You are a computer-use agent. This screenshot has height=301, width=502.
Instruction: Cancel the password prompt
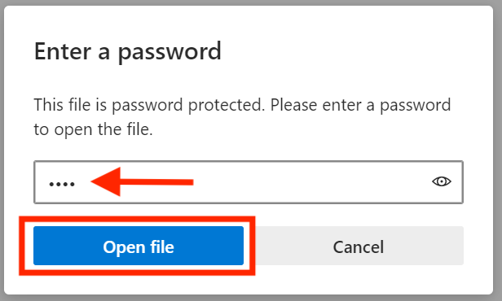point(359,246)
